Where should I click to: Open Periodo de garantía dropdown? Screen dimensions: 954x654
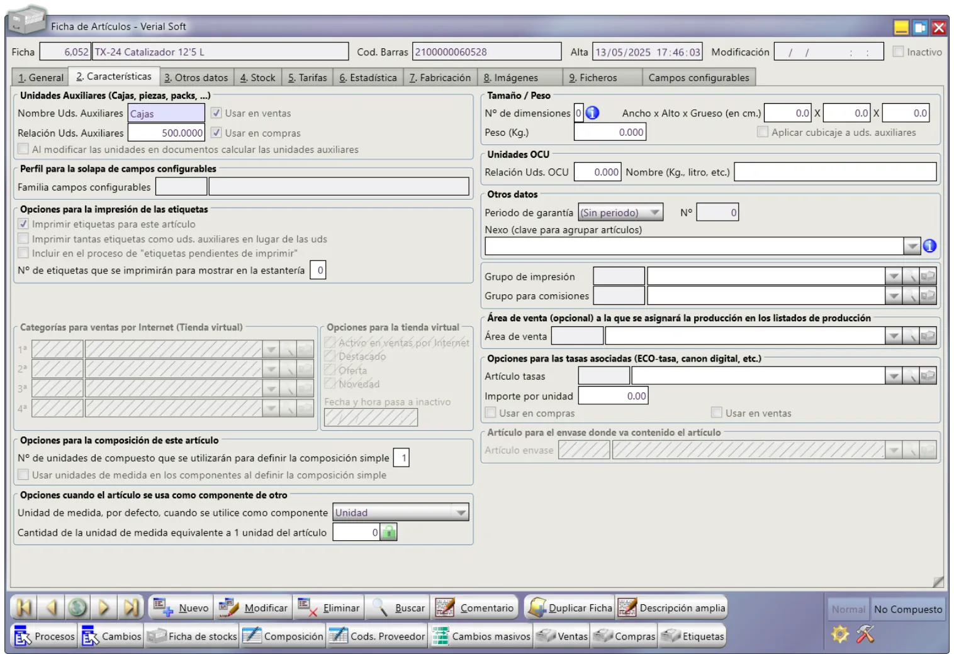point(655,213)
